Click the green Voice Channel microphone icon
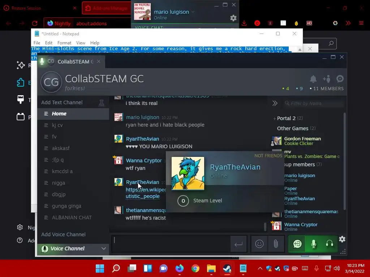 coord(44,249)
